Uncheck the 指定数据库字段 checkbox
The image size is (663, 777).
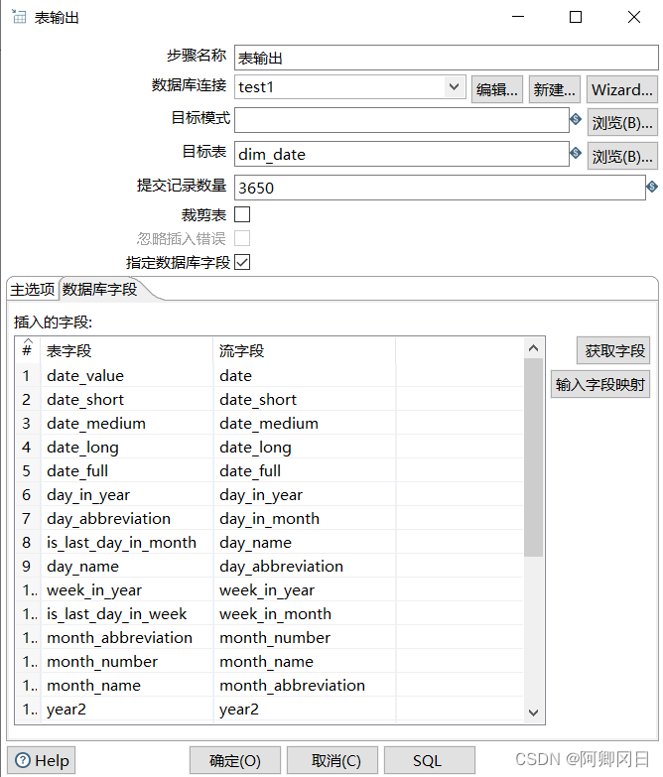pyautogui.click(x=242, y=262)
